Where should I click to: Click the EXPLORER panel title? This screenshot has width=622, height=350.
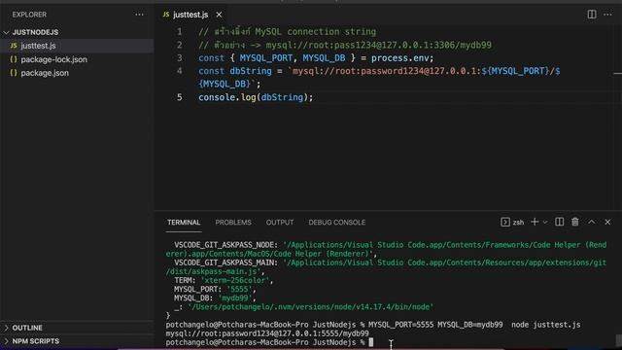29,15
